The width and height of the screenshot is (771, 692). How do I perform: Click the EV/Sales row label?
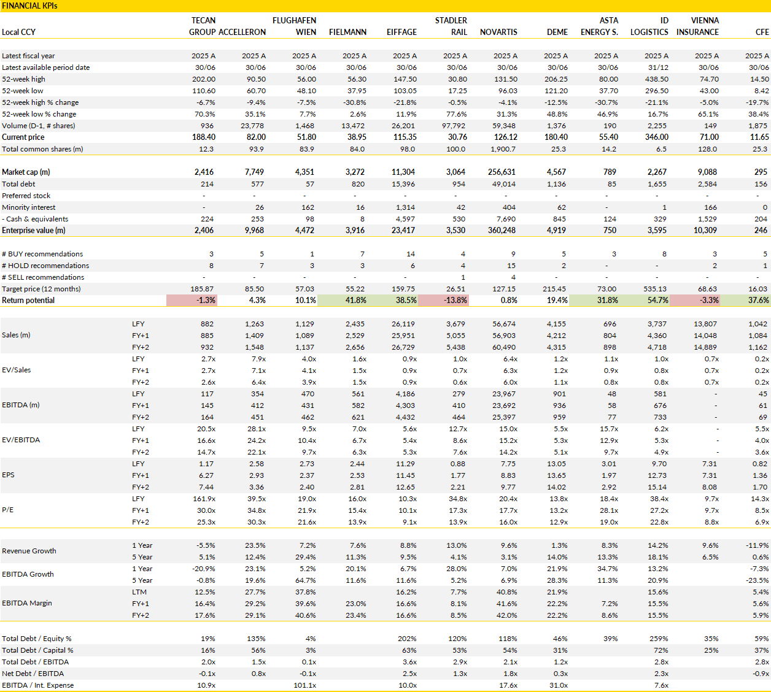pos(17,370)
